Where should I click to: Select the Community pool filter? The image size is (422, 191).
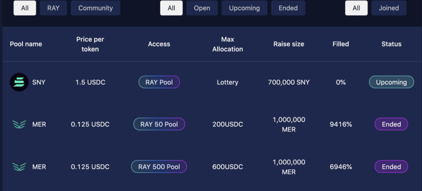[x=95, y=8]
